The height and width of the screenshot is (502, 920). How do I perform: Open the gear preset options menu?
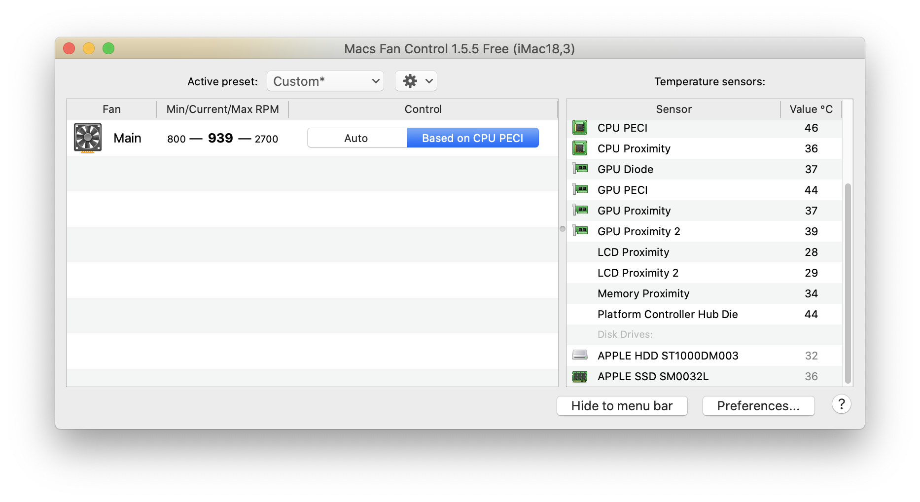[x=416, y=81]
